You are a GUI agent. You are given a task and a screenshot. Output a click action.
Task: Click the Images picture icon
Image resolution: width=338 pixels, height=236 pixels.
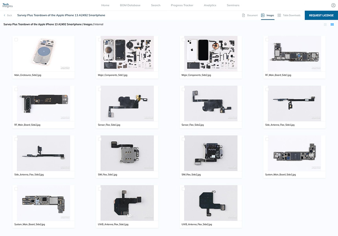click(263, 15)
